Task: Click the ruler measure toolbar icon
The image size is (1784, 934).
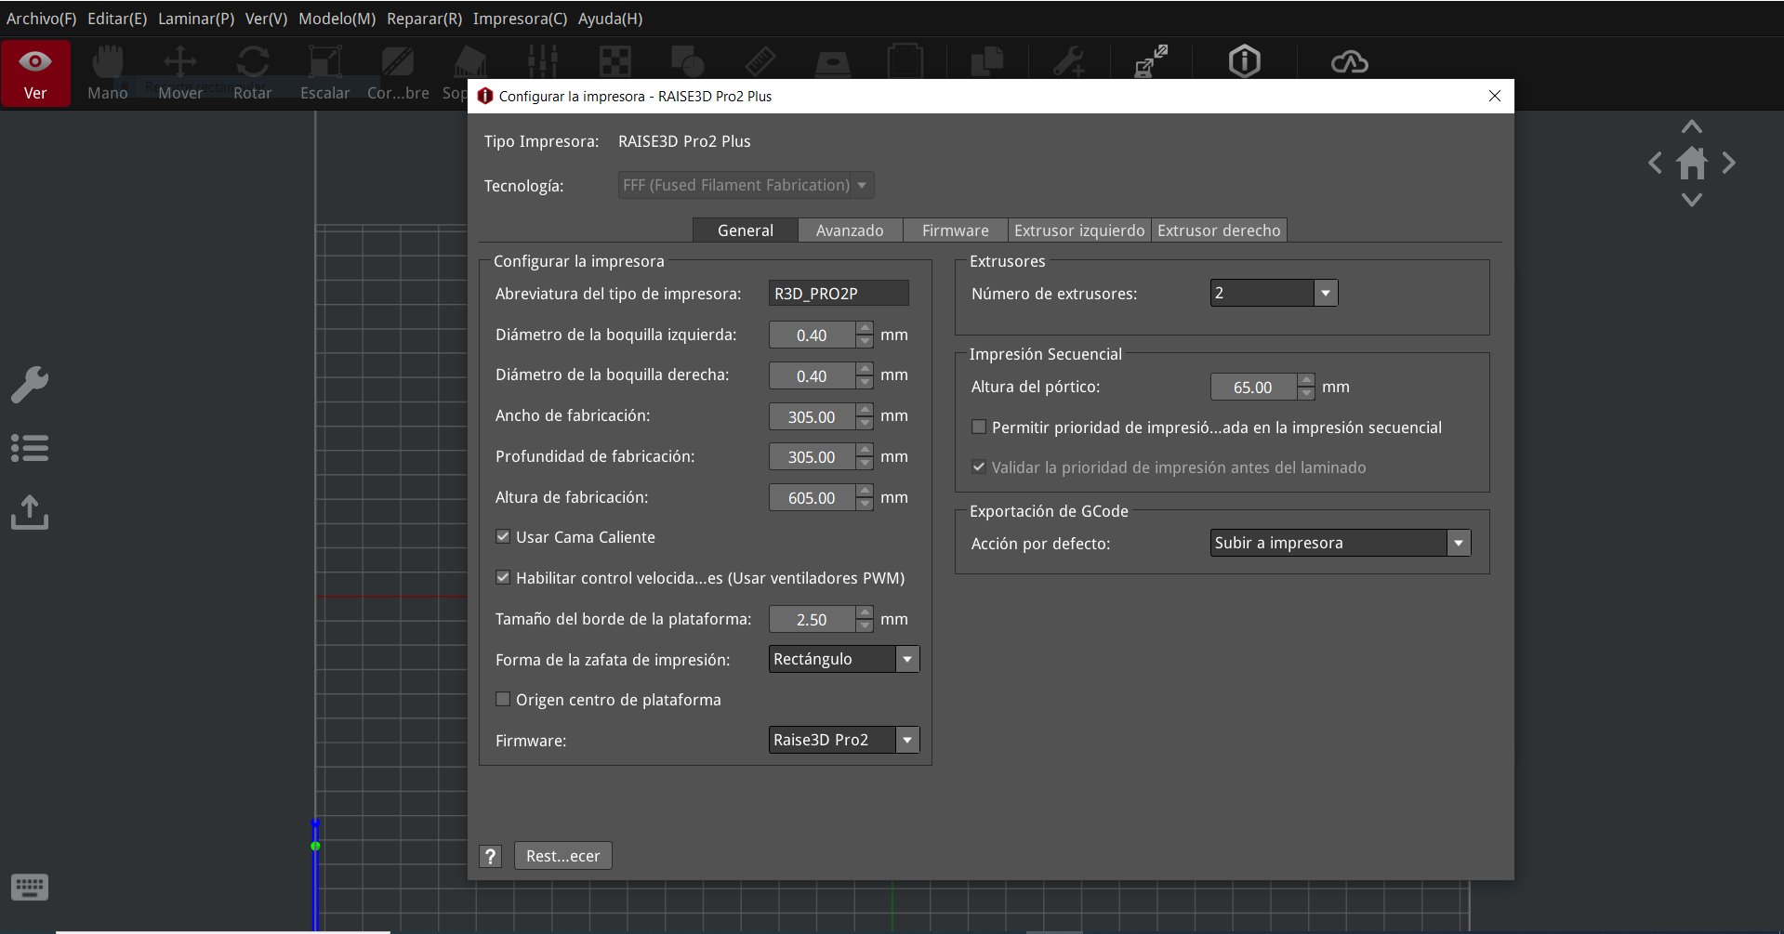Action: [760, 61]
